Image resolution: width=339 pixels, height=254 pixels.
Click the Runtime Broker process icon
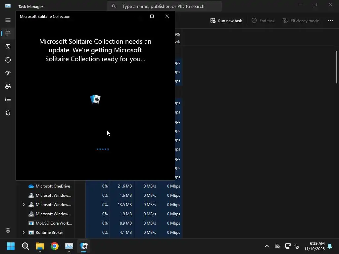(x=31, y=233)
